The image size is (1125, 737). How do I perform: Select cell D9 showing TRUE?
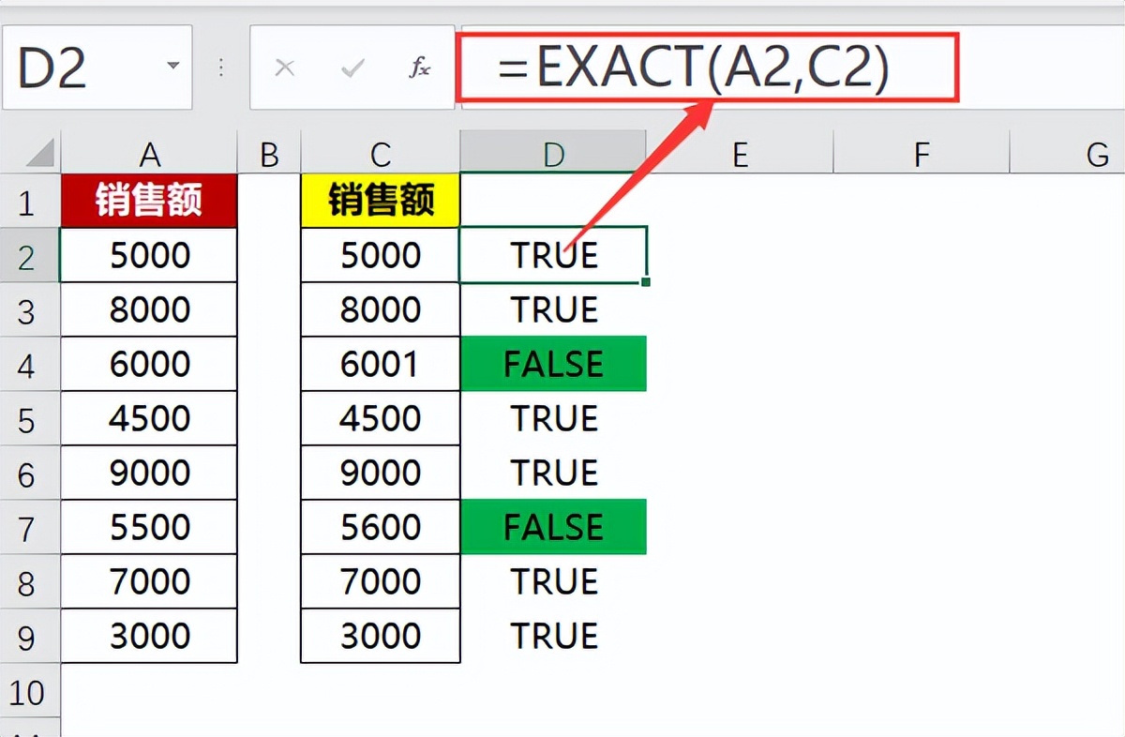point(553,635)
